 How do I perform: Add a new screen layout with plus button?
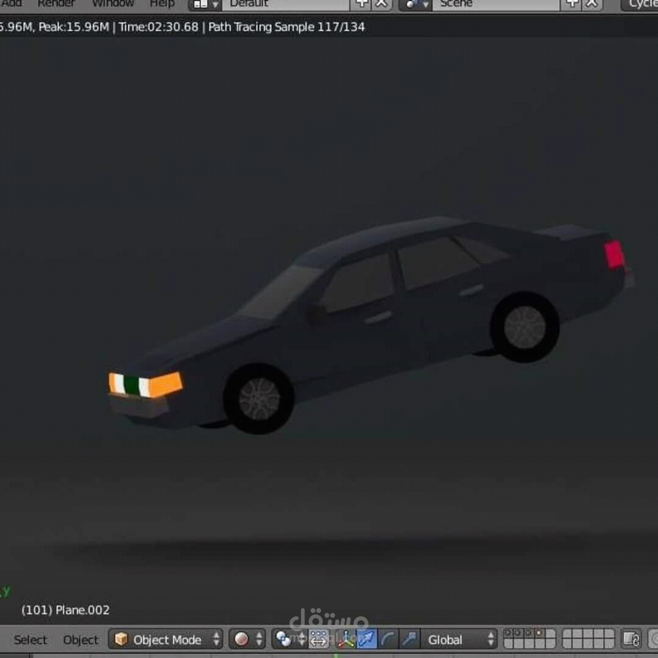pyautogui.click(x=361, y=4)
